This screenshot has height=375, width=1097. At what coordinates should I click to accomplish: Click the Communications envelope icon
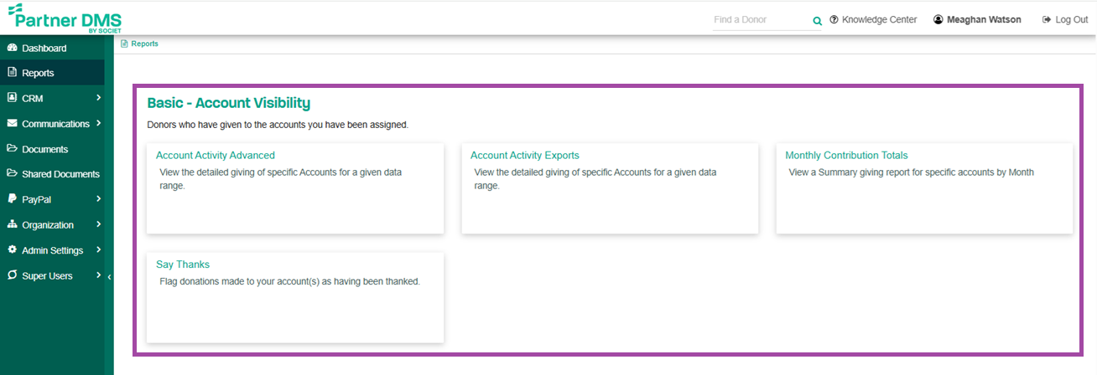point(12,124)
